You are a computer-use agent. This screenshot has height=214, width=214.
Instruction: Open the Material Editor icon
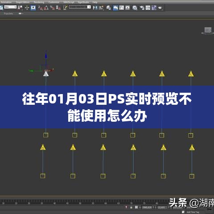pyautogui.click(x=135, y=8)
